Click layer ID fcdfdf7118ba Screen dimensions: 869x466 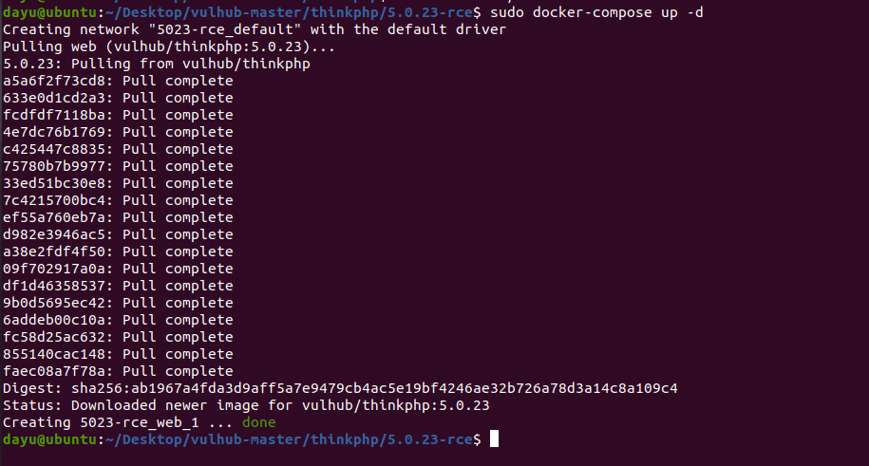click(54, 115)
